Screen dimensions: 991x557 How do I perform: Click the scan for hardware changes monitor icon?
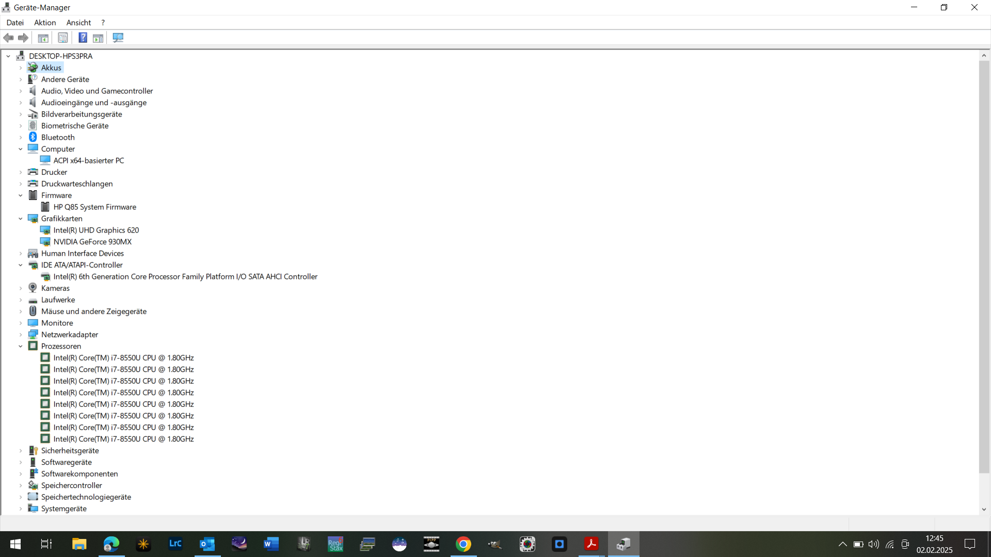(118, 38)
